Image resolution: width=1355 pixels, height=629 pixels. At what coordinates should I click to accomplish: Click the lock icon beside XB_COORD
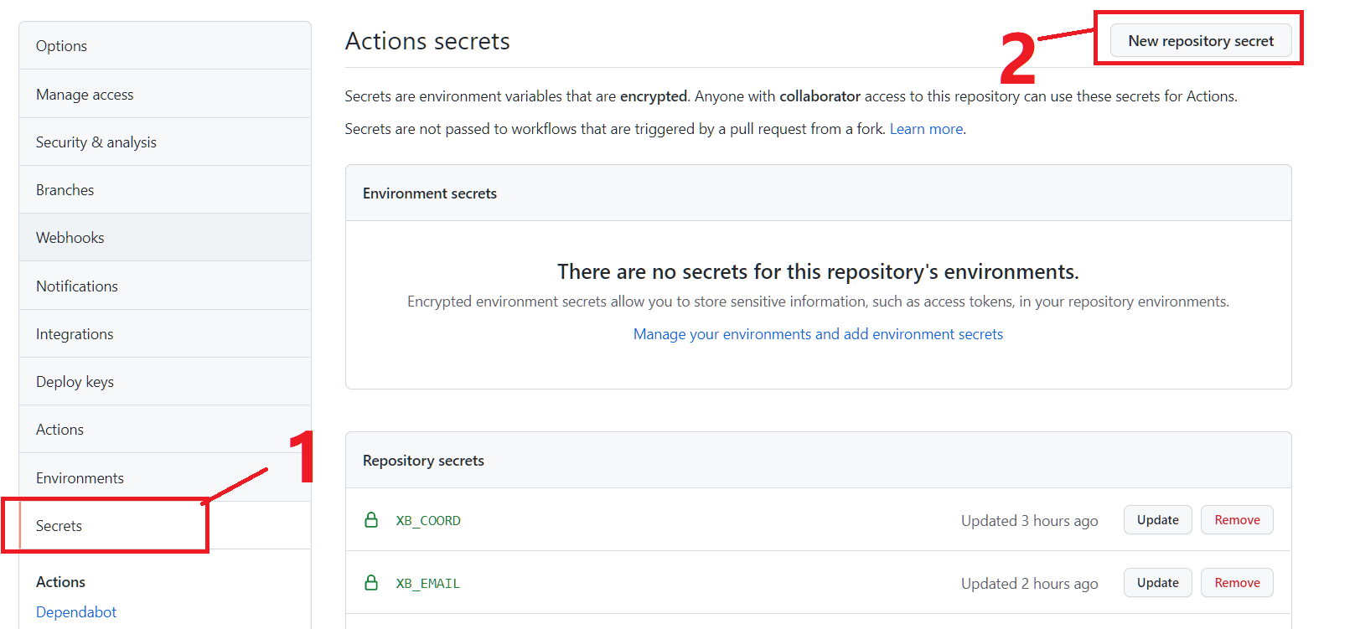(x=371, y=520)
